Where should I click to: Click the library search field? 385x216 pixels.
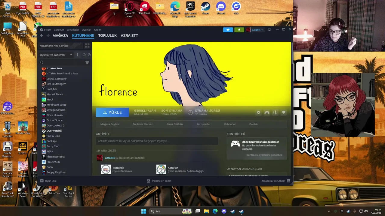(62, 62)
